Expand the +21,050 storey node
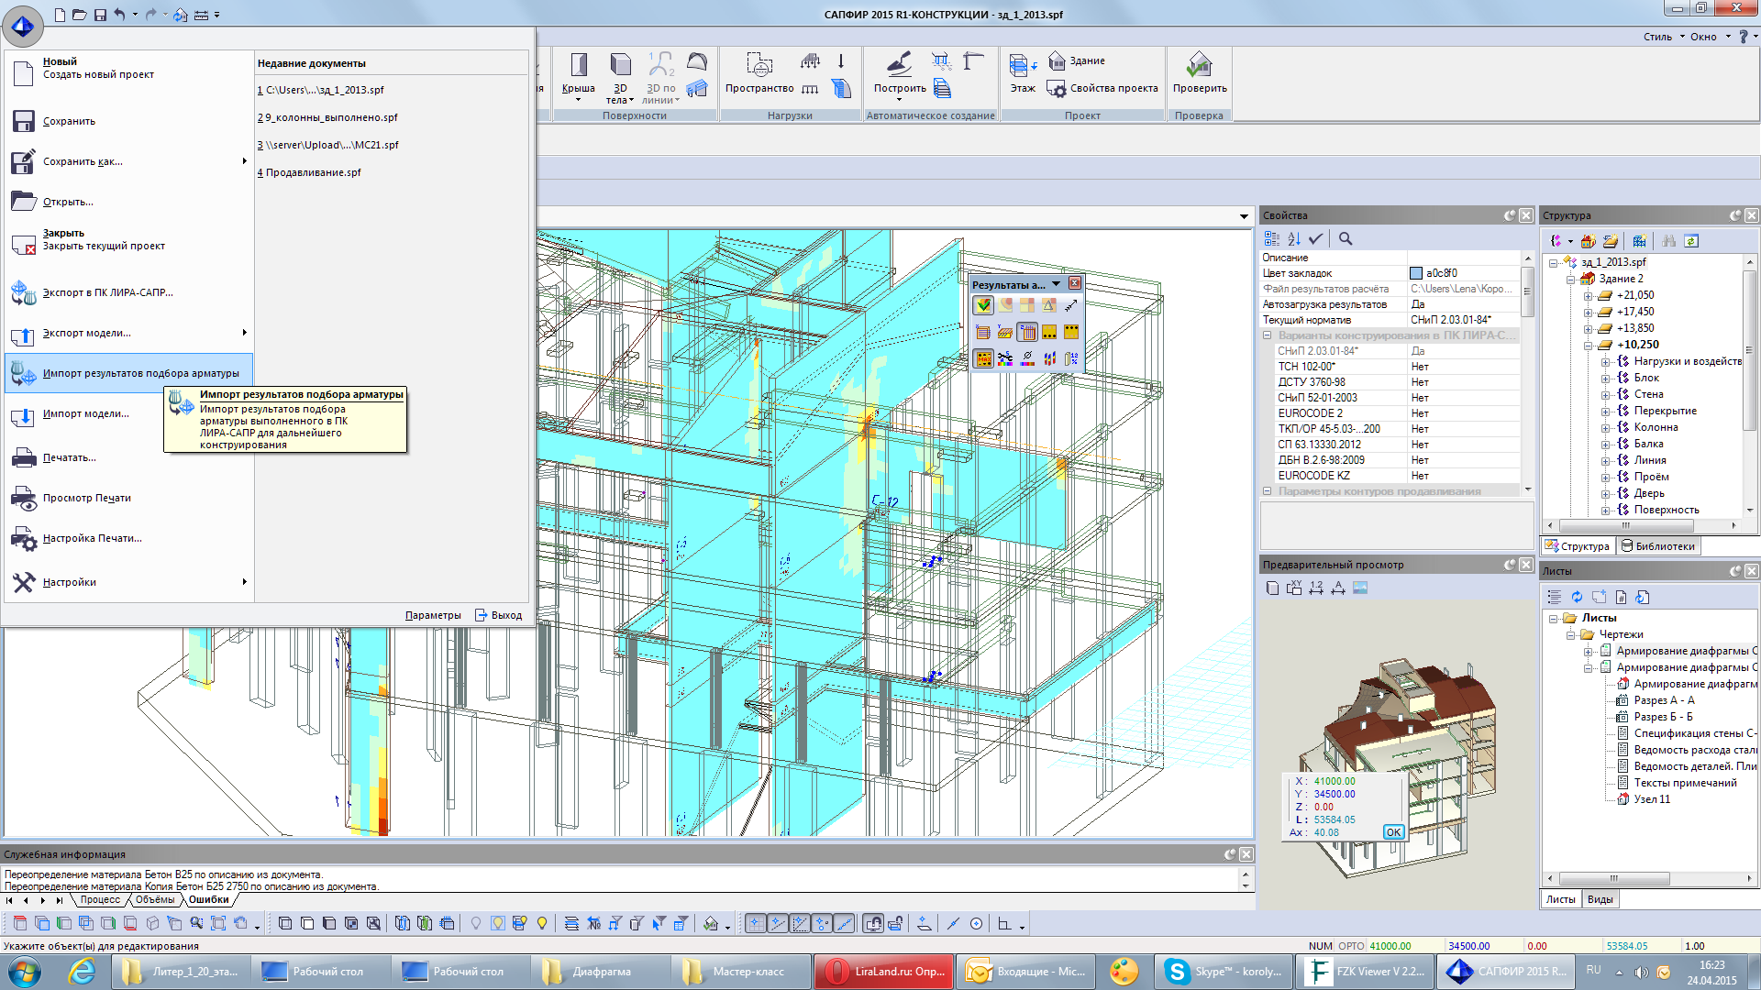Image resolution: width=1761 pixels, height=990 pixels. [x=1588, y=296]
